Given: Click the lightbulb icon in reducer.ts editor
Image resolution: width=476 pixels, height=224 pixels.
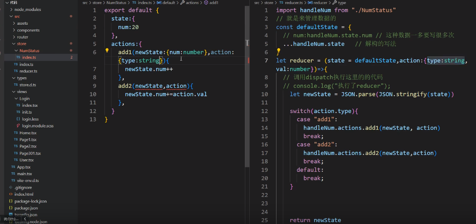Looking at the screenshot, I should pos(278,50).
